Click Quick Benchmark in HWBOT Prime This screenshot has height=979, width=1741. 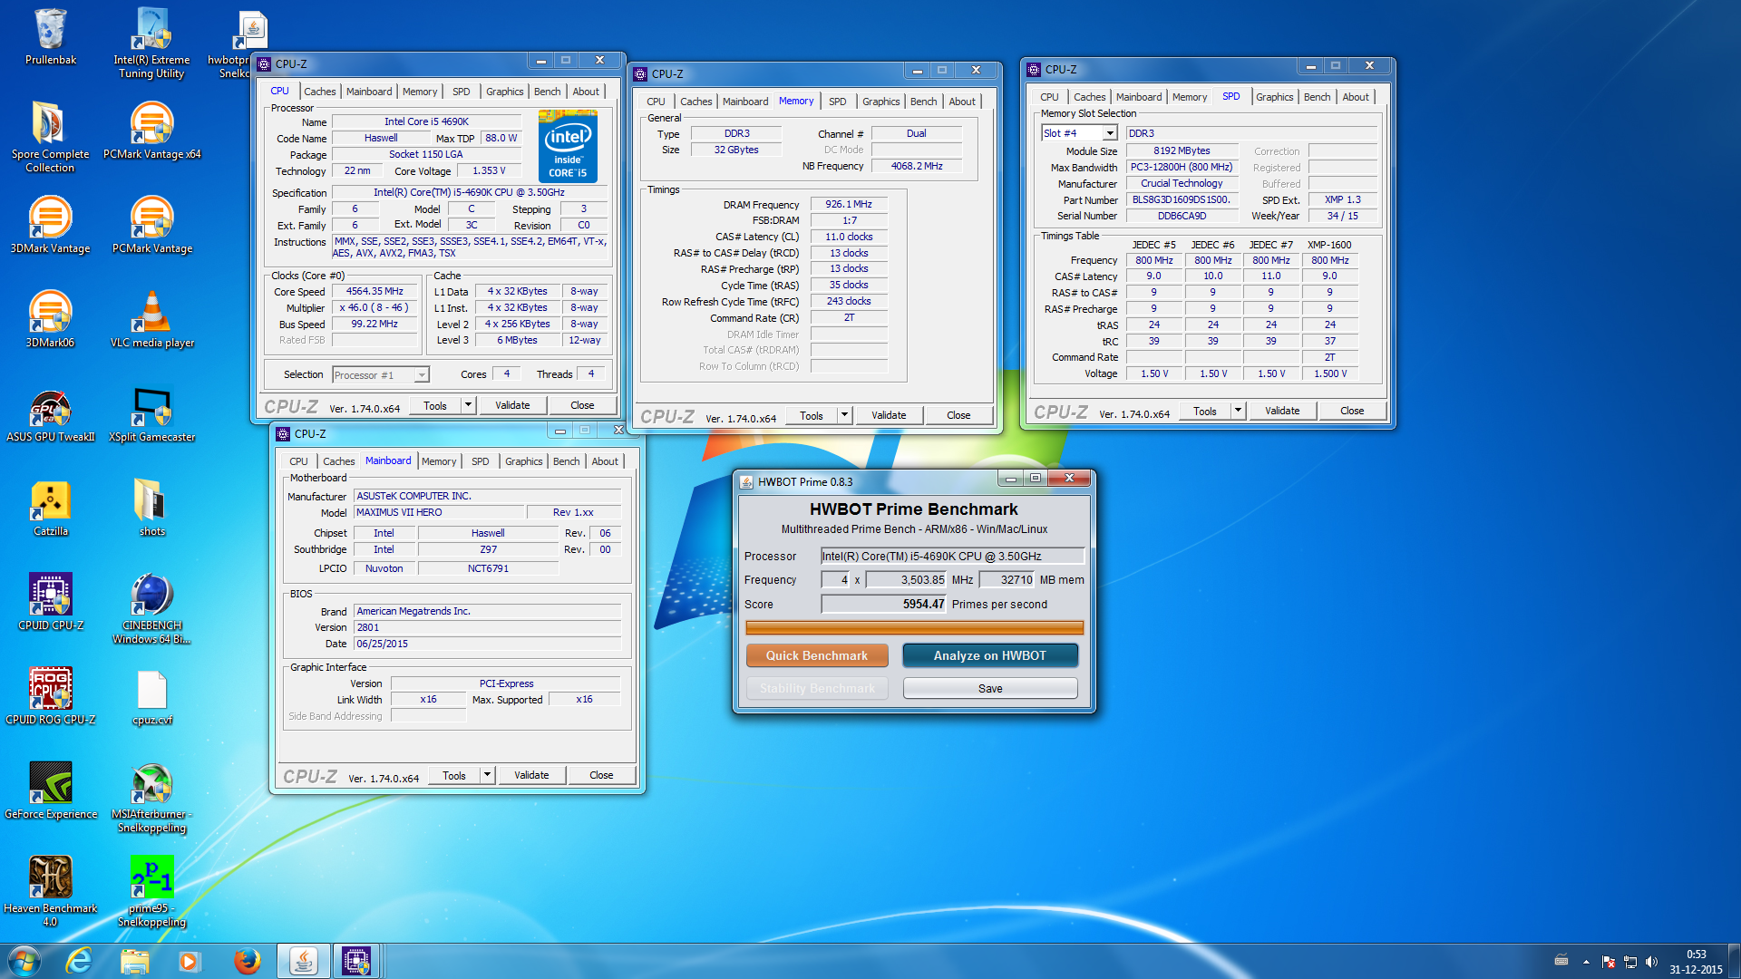coord(817,655)
